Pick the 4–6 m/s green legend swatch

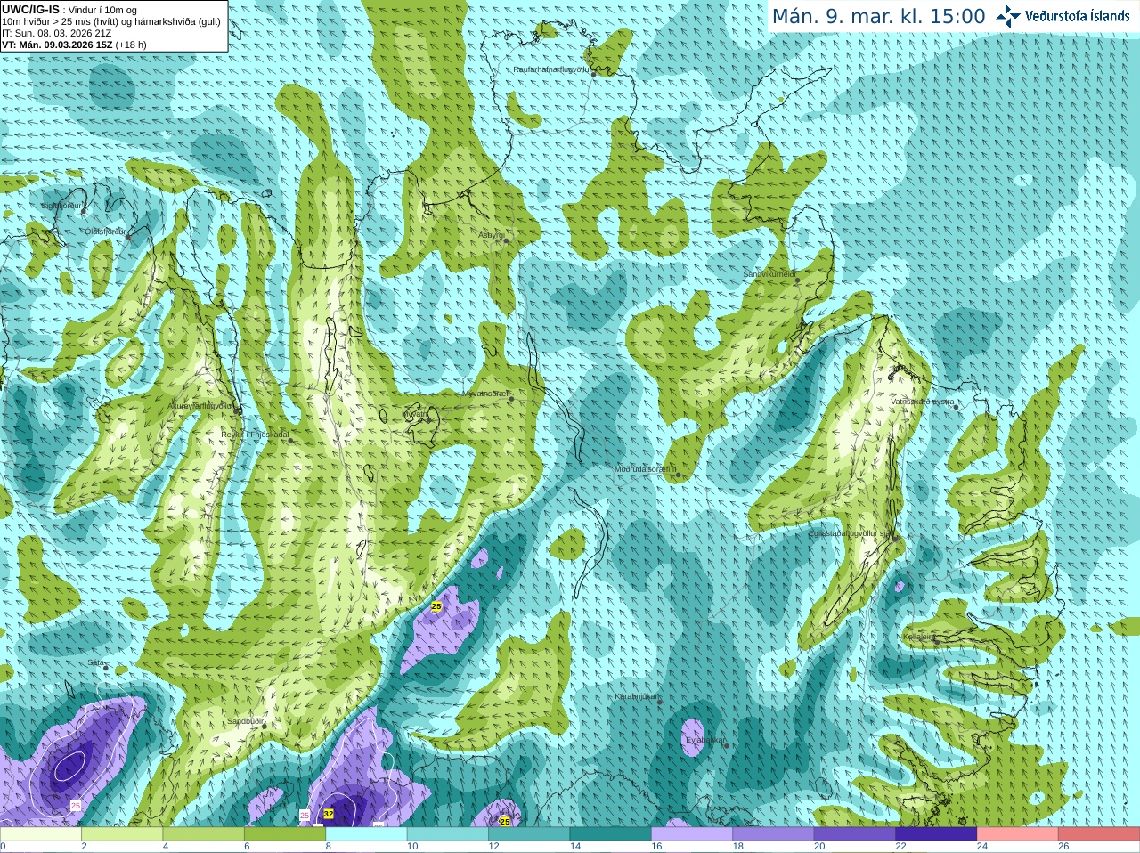(x=204, y=834)
